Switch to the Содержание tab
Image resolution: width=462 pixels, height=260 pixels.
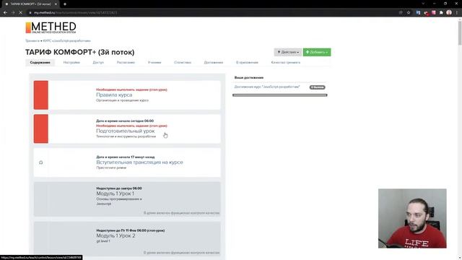pos(40,63)
